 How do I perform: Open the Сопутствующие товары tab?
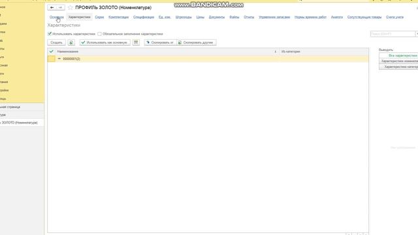(x=364, y=17)
